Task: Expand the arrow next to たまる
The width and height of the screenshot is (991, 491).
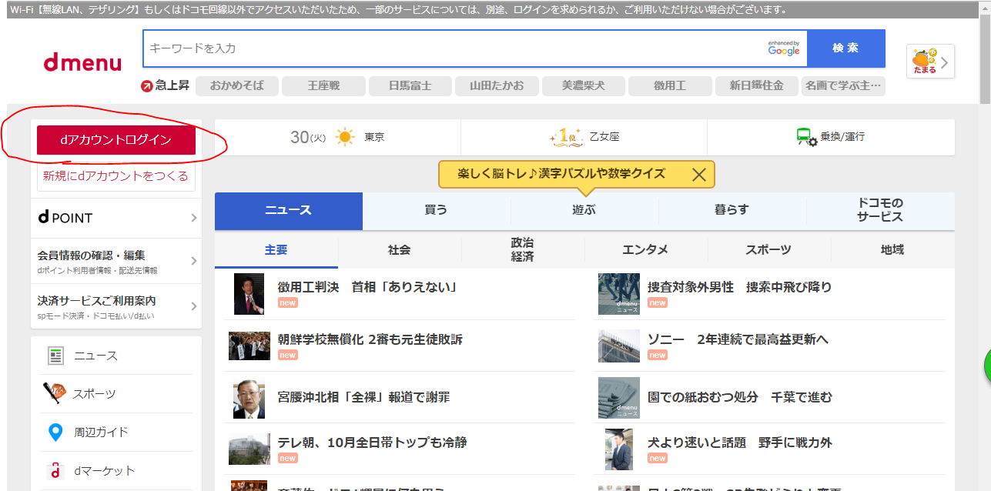Action: [x=945, y=62]
